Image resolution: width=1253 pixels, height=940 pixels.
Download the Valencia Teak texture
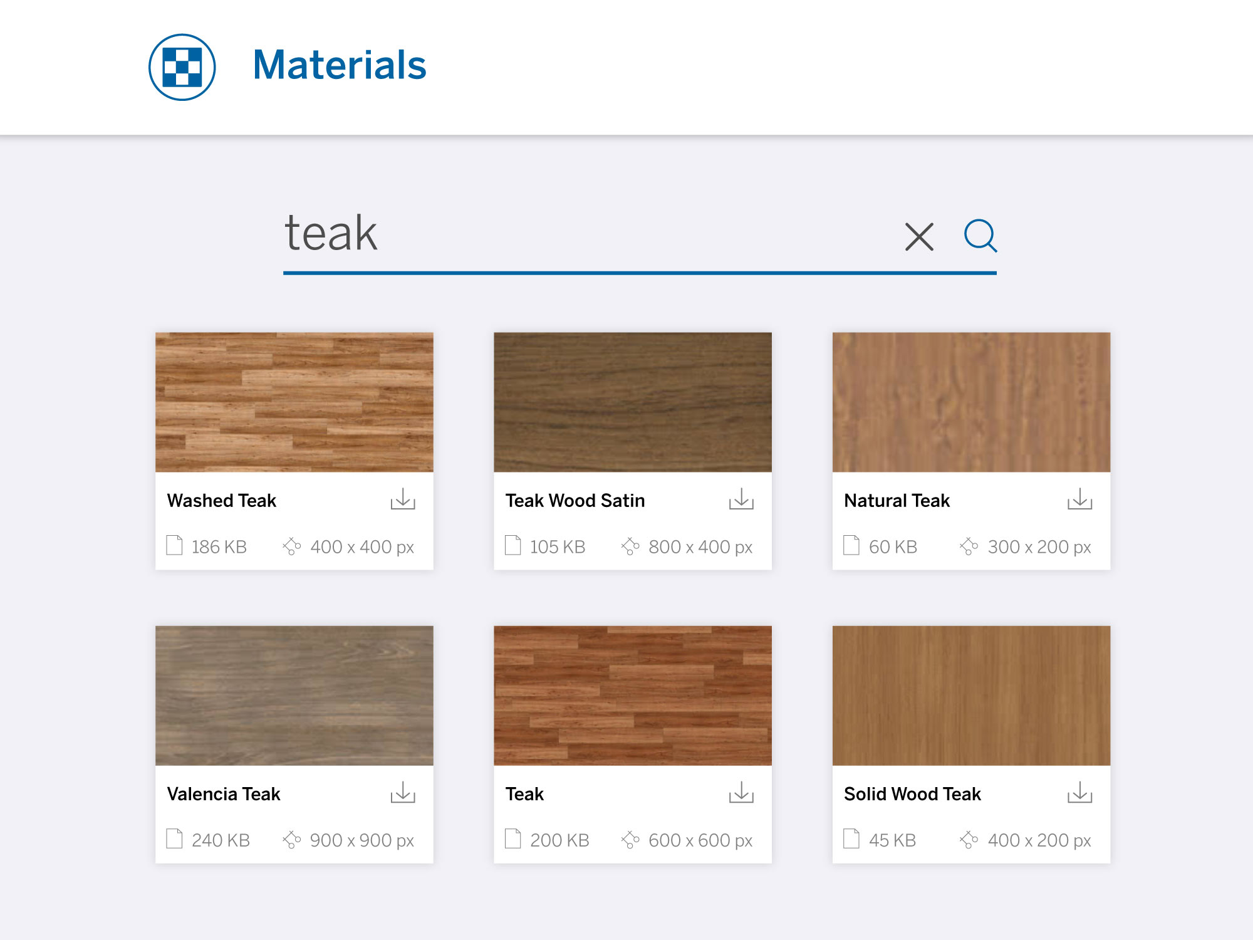click(403, 793)
